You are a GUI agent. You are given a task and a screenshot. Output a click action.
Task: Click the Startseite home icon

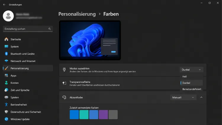(x=7, y=39)
